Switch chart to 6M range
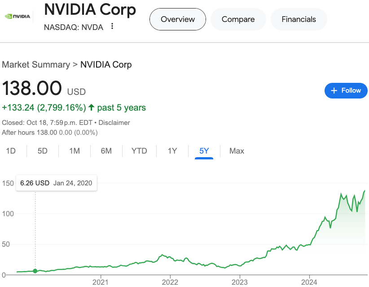Viewport: 369px width, 287px height. click(106, 151)
